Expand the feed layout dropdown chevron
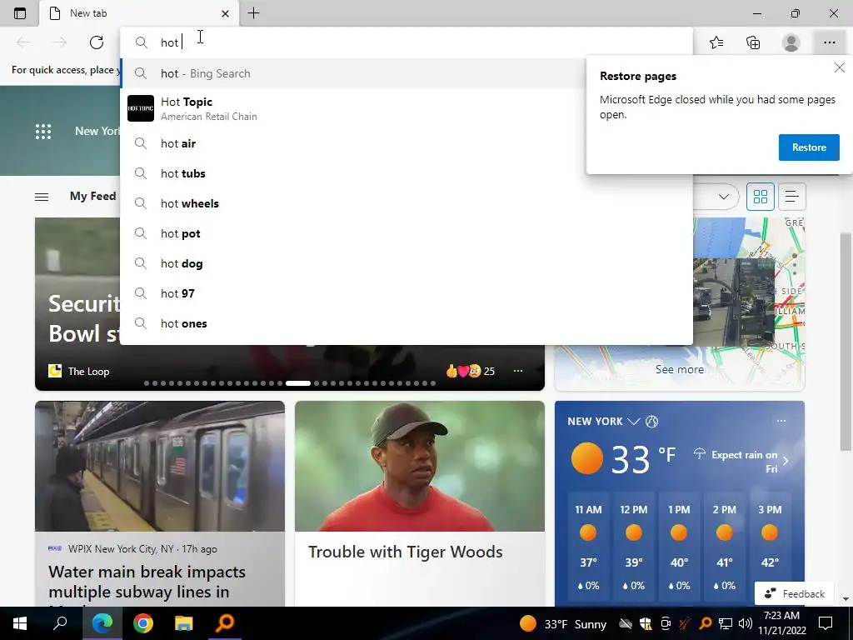This screenshot has width=853, height=640. coord(724,197)
